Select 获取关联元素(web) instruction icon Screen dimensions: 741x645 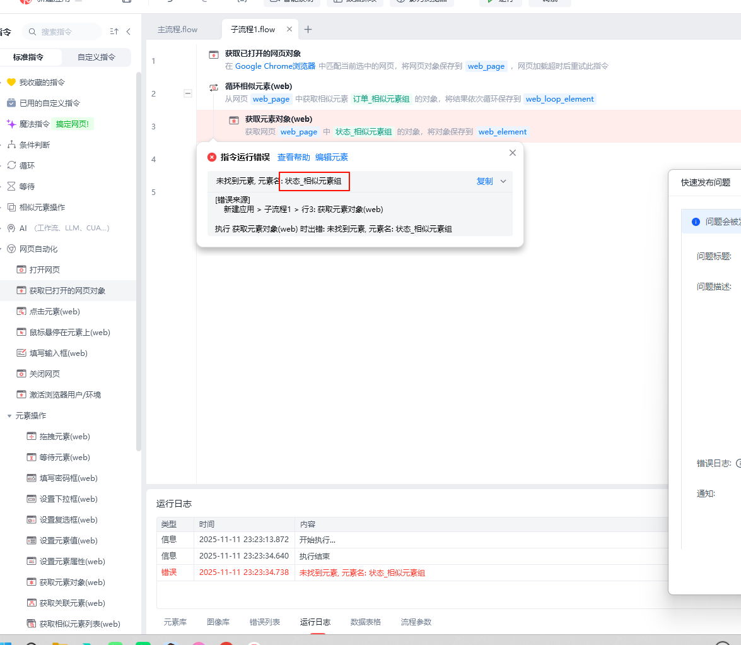[31, 603]
